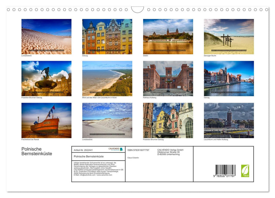View the Stettin river cruise photo

click(168, 36)
